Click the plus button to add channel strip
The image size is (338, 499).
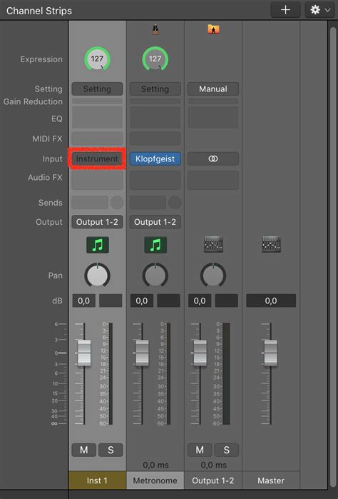click(285, 10)
